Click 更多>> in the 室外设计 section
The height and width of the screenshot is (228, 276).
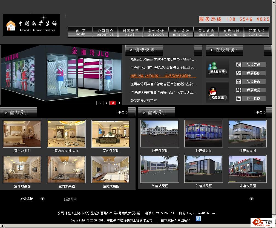[261, 112]
